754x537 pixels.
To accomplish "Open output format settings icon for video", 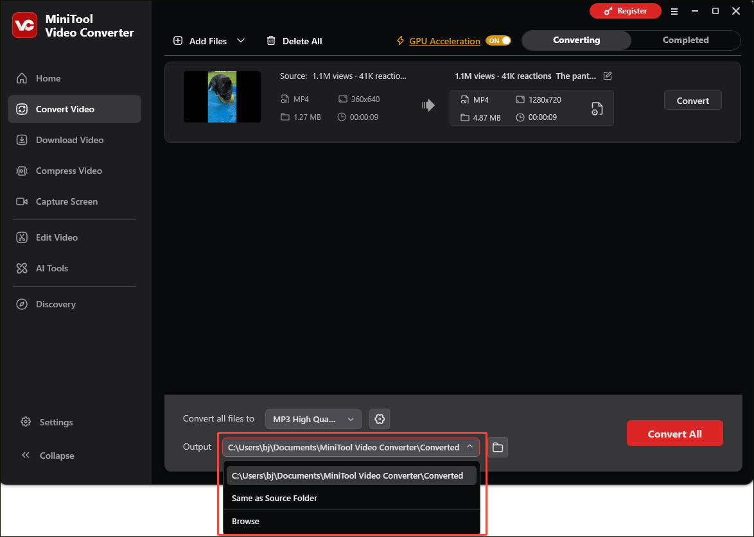I will tap(597, 108).
